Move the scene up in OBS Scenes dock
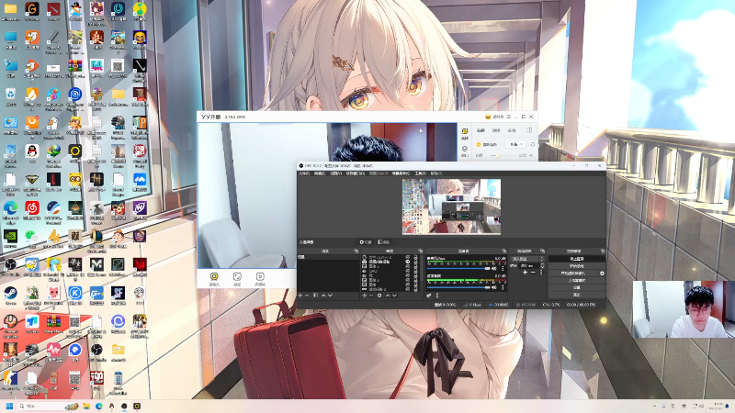735x413 pixels. pos(323,296)
